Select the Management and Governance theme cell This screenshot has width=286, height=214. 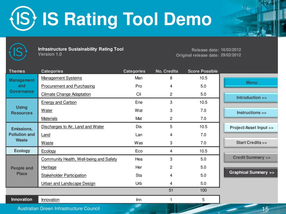(x=22, y=86)
